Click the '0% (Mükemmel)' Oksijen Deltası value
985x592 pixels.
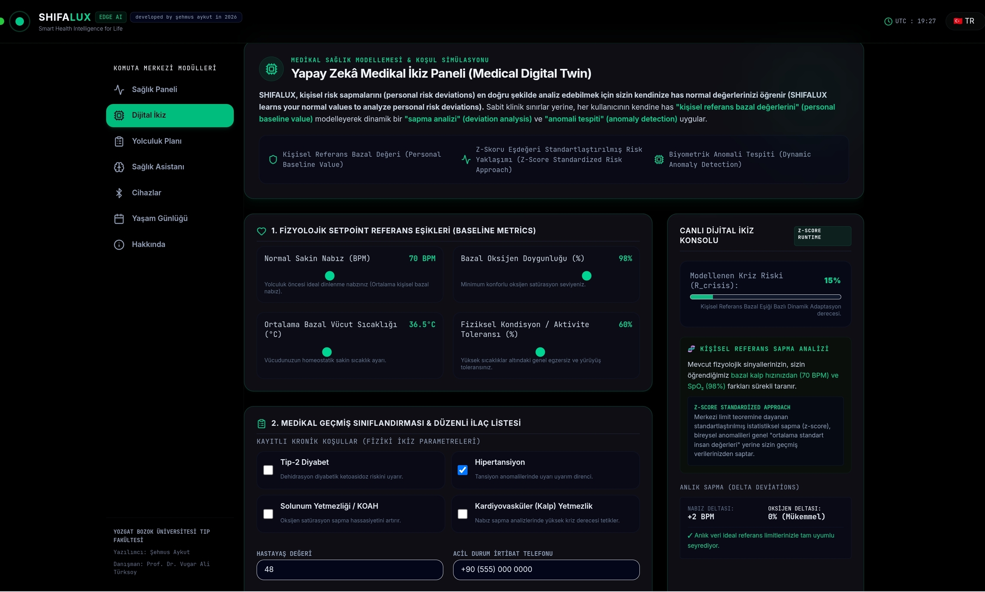796,517
